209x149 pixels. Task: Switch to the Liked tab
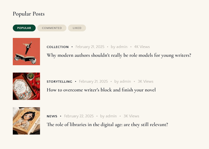tap(77, 28)
